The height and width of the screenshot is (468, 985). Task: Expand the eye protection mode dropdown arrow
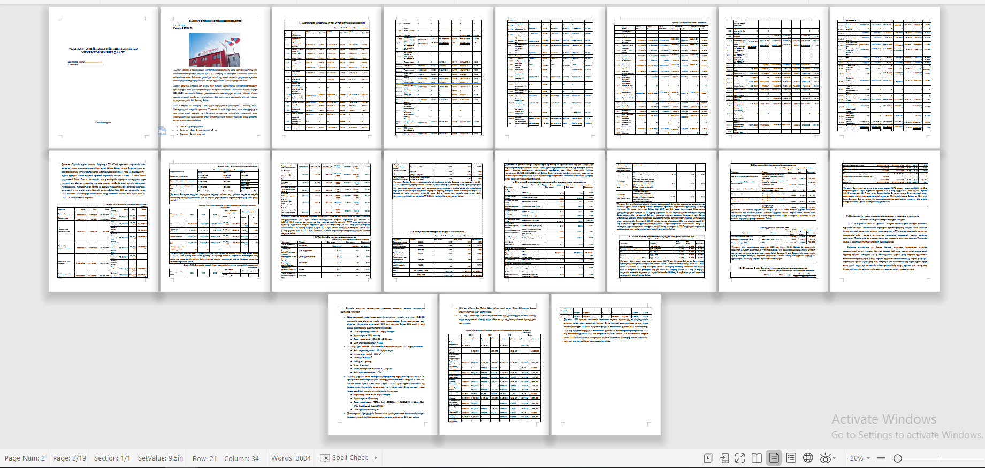coord(835,458)
